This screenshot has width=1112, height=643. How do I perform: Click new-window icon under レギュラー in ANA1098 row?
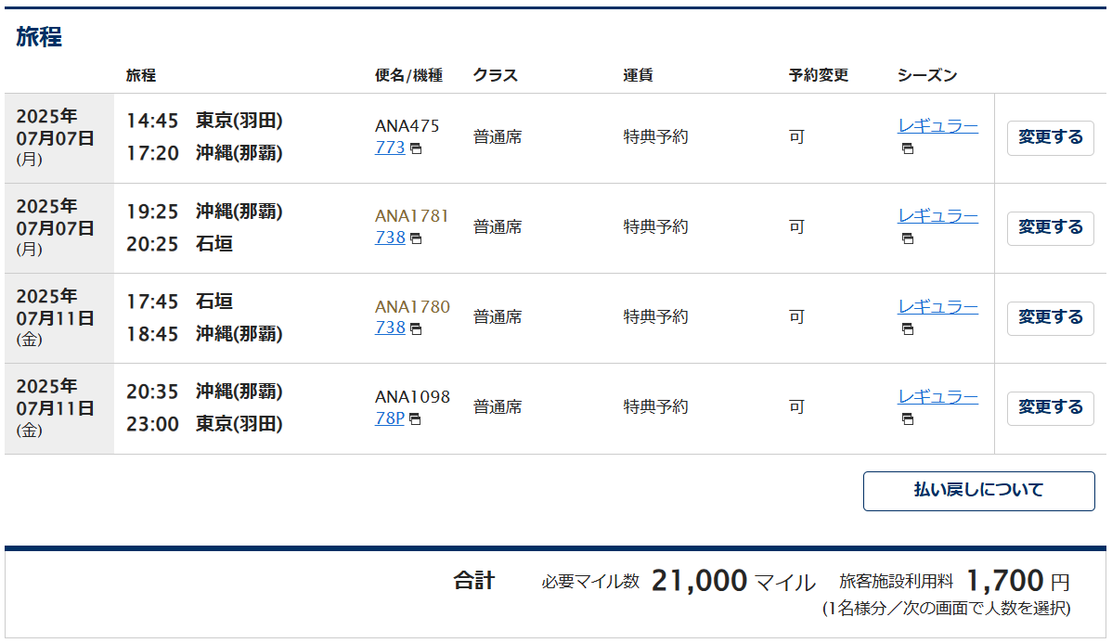pyautogui.click(x=908, y=419)
